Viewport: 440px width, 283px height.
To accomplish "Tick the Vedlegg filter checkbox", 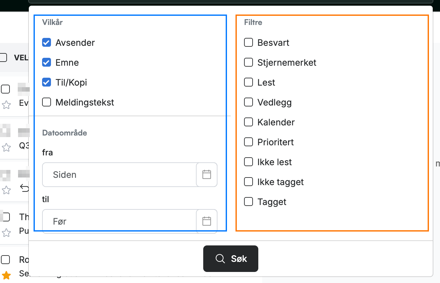I will pyautogui.click(x=248, y=102).
